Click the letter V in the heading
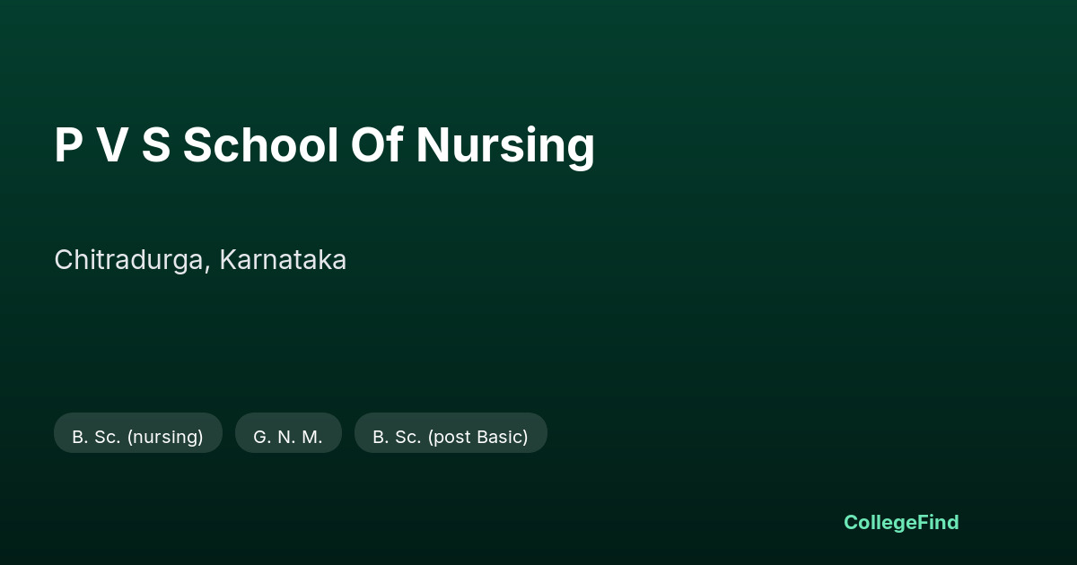The width and height of the screenshot is (1077, 565). click(111, 145)
